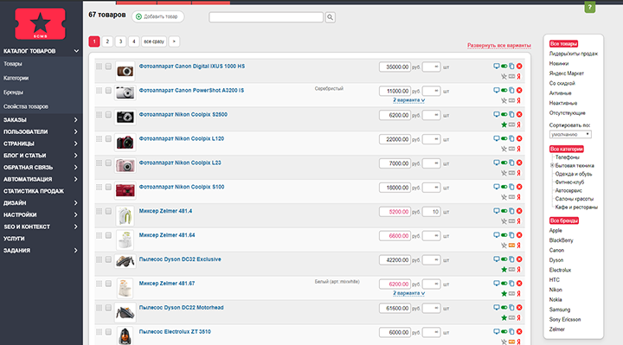Expand 2 variants for Canon PowerShot A3200 IS
Viewport: 623px width, 345px height.
[x=408, y=100]
